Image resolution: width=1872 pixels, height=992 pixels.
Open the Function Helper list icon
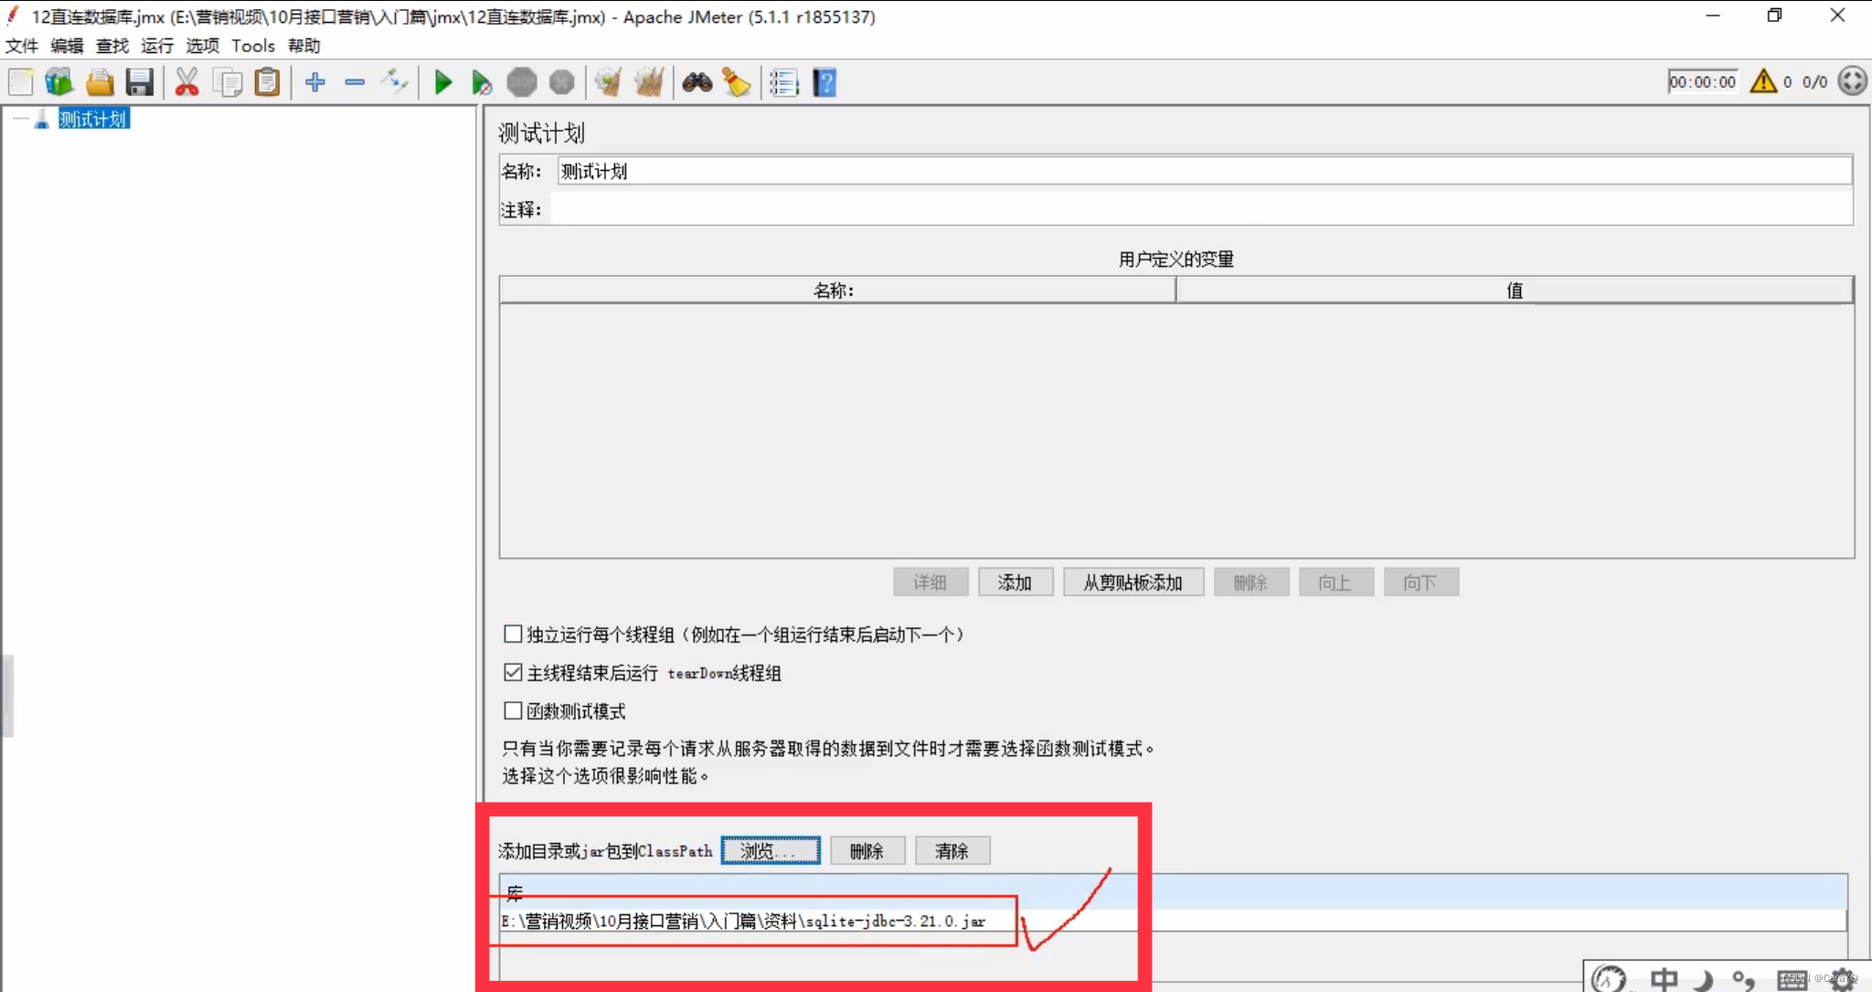coord(783,82)
